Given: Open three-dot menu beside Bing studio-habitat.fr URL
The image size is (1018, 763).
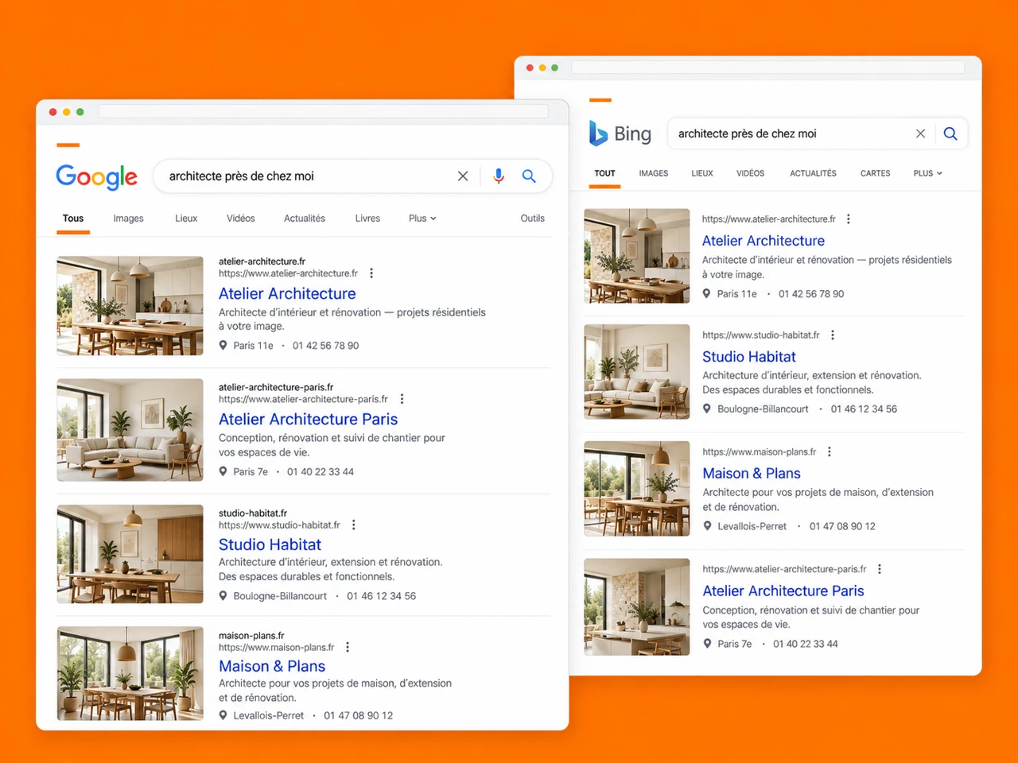Looking at the screenshot, I should tap(833, 335).
